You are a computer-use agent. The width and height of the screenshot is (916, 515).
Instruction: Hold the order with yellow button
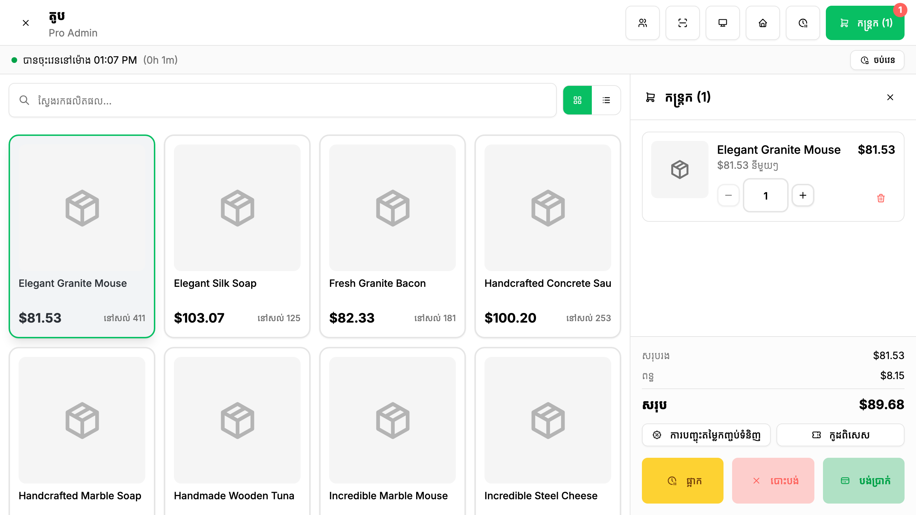[x=683, y=481]
